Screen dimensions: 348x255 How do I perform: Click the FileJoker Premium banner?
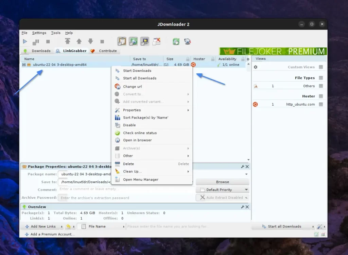pyautogui.click(x=273, y=51)
